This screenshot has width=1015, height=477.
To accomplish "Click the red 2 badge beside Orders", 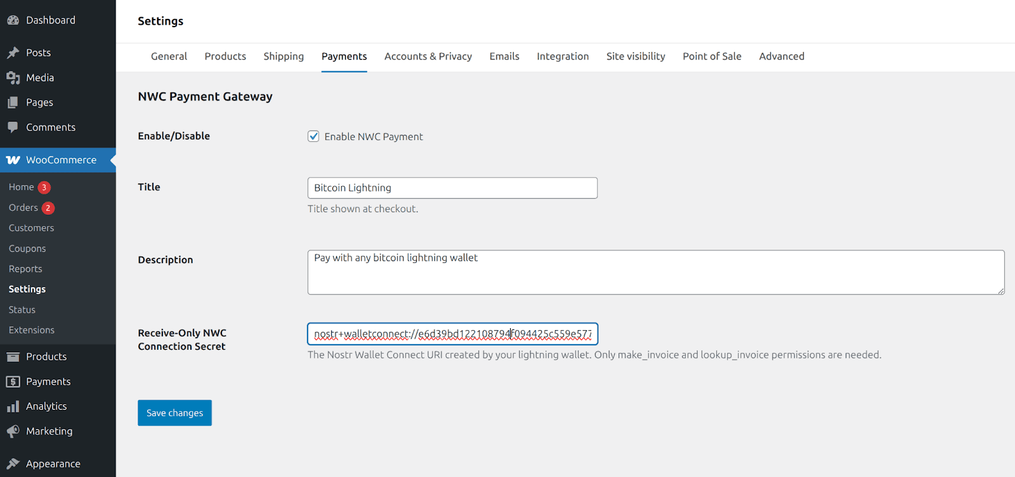I will coord(48,208).
